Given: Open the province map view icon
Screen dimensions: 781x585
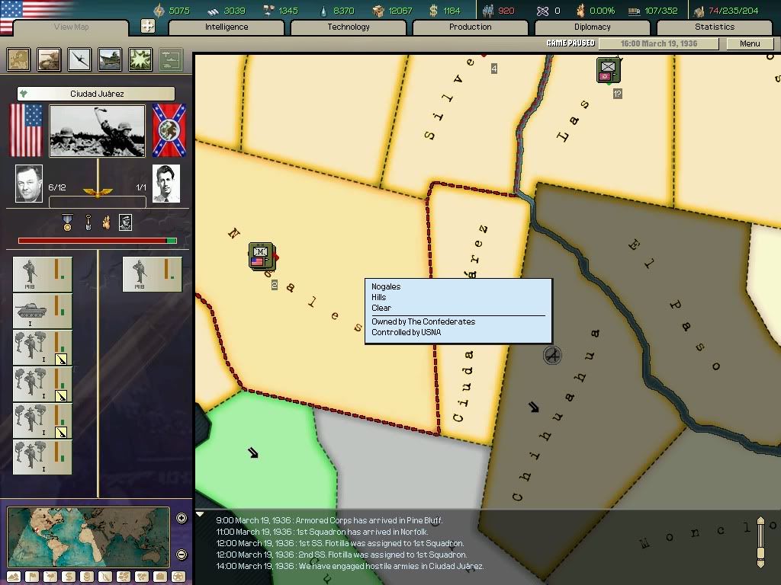Looking at the screenshot, I should (18, 59).
